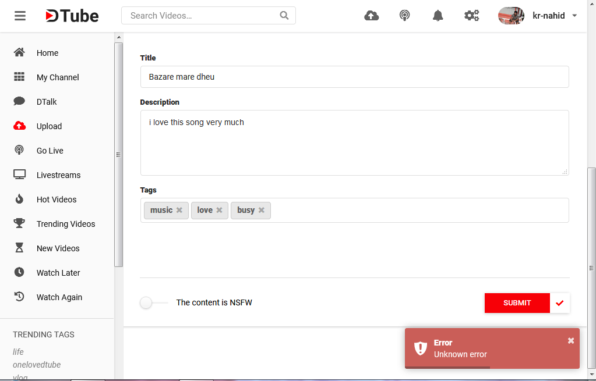596x381 pixels.
Task: Open notifications bell icon
Action: [438, 16]
